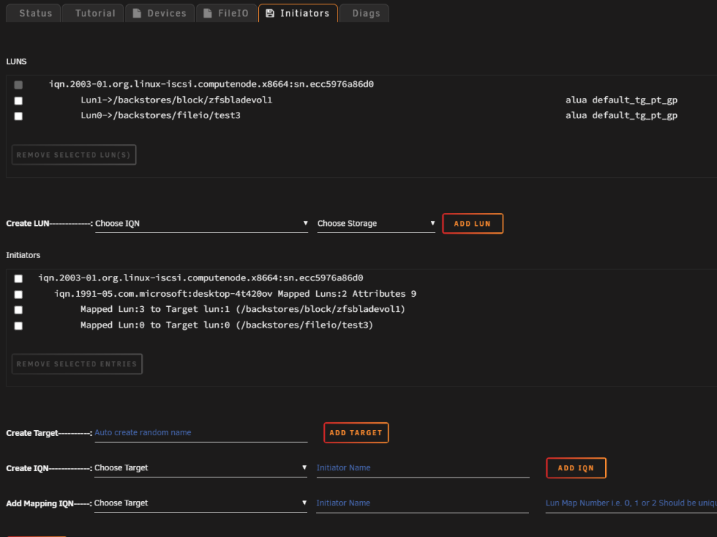Click the ADD TARGET button
Viewport: 717px width, 537px height.
click(356, 433)
